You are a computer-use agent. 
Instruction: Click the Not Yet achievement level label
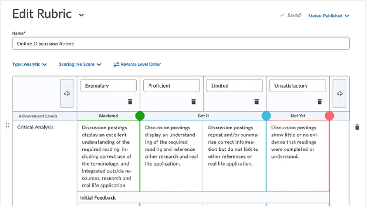[x=298, y=116]
